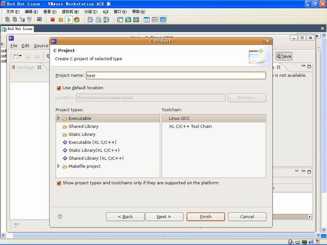Expand the Executable project type
Image resolution: width=327 pixels, height=245 pixels.
point(58,118)
